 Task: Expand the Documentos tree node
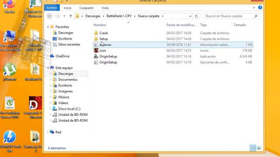click(51, 79)
